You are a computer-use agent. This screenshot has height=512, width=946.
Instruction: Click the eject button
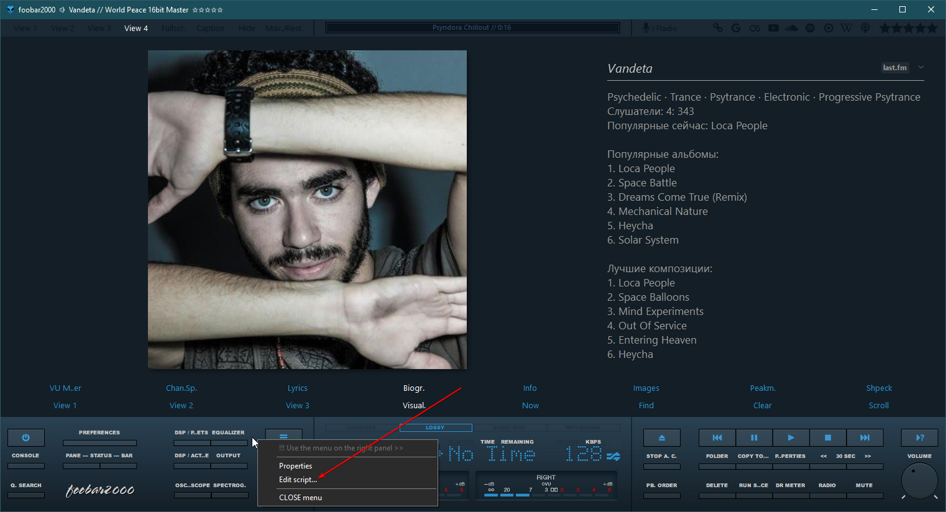point(661,437)
